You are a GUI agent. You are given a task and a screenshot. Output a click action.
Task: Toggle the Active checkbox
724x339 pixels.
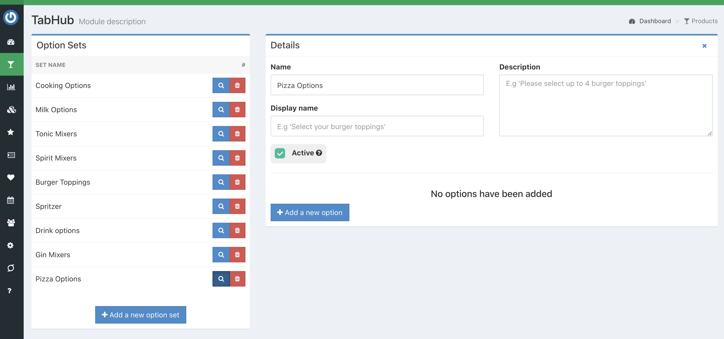[x=280, y=153]
